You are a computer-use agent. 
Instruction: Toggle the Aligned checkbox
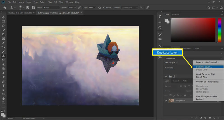coord(104,8)
